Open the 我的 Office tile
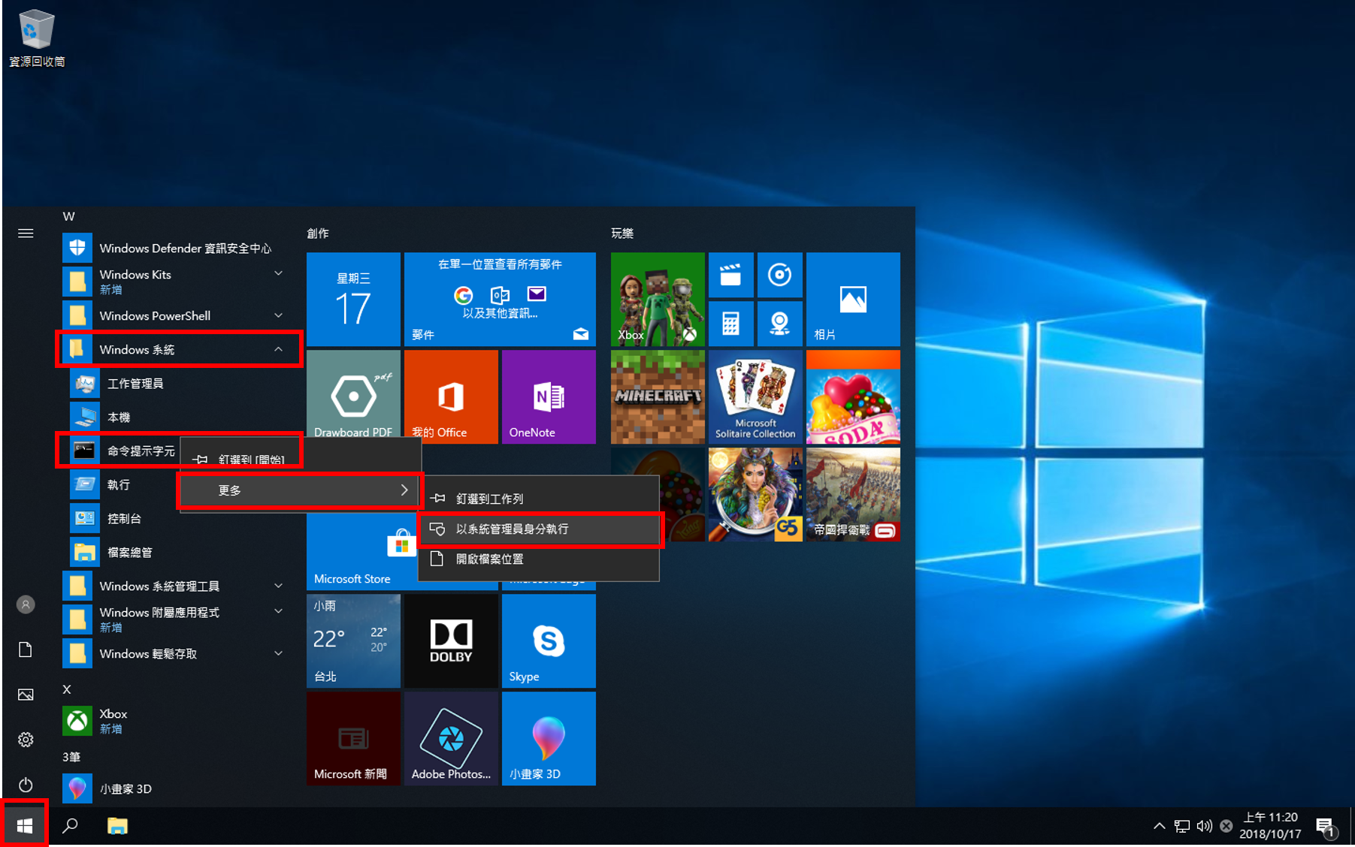Viewport: 1355px width, 847px height. point(451,397)
